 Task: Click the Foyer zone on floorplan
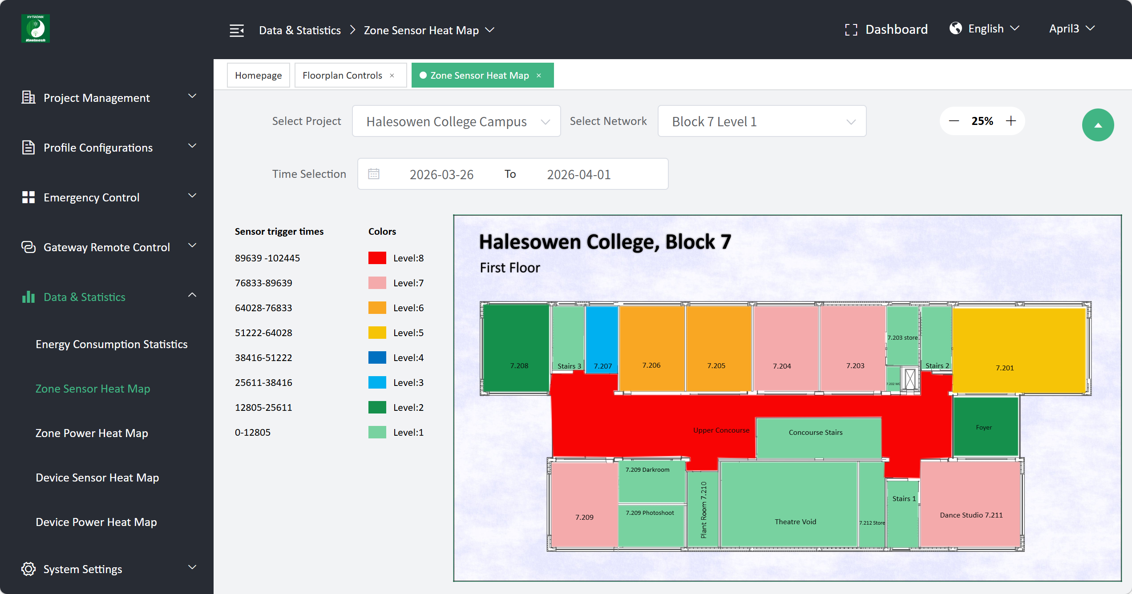click(x=986, y=427)
